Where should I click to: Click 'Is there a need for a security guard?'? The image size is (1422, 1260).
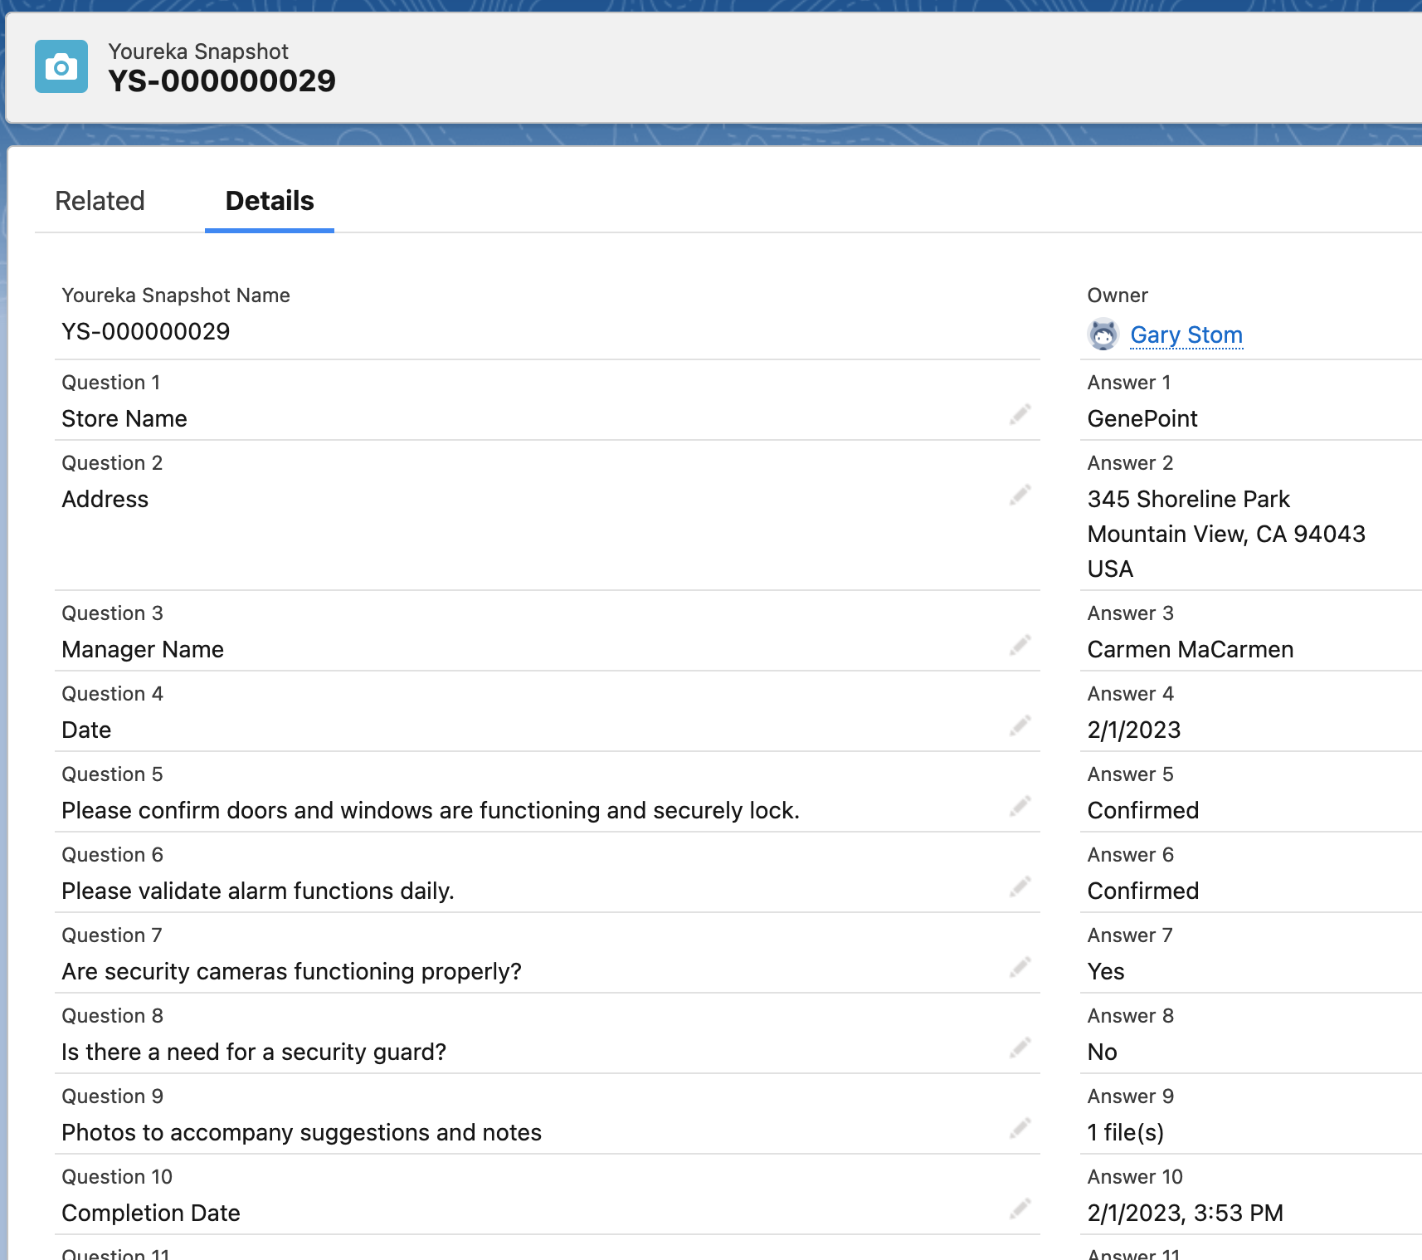(254, 1052)
